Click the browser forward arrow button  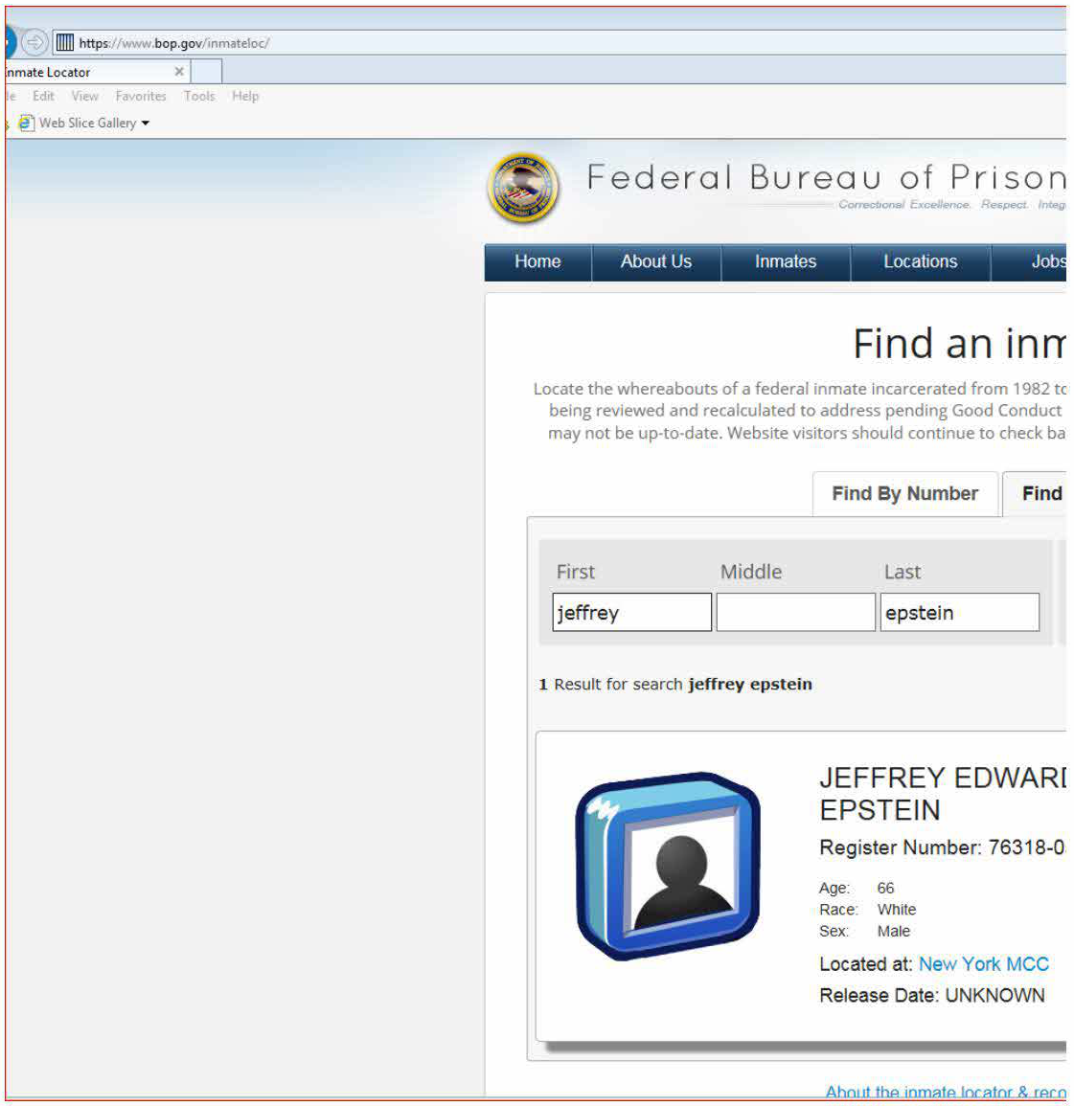point(34,42)
